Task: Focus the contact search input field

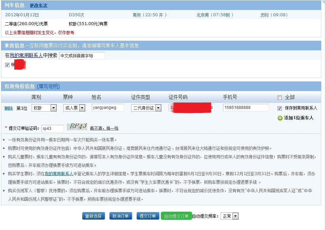Action: [82, 56]
